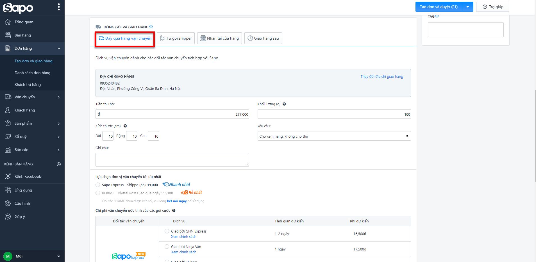Click the Rộng width field
The image size is (536, 262).
click(132, 136)
